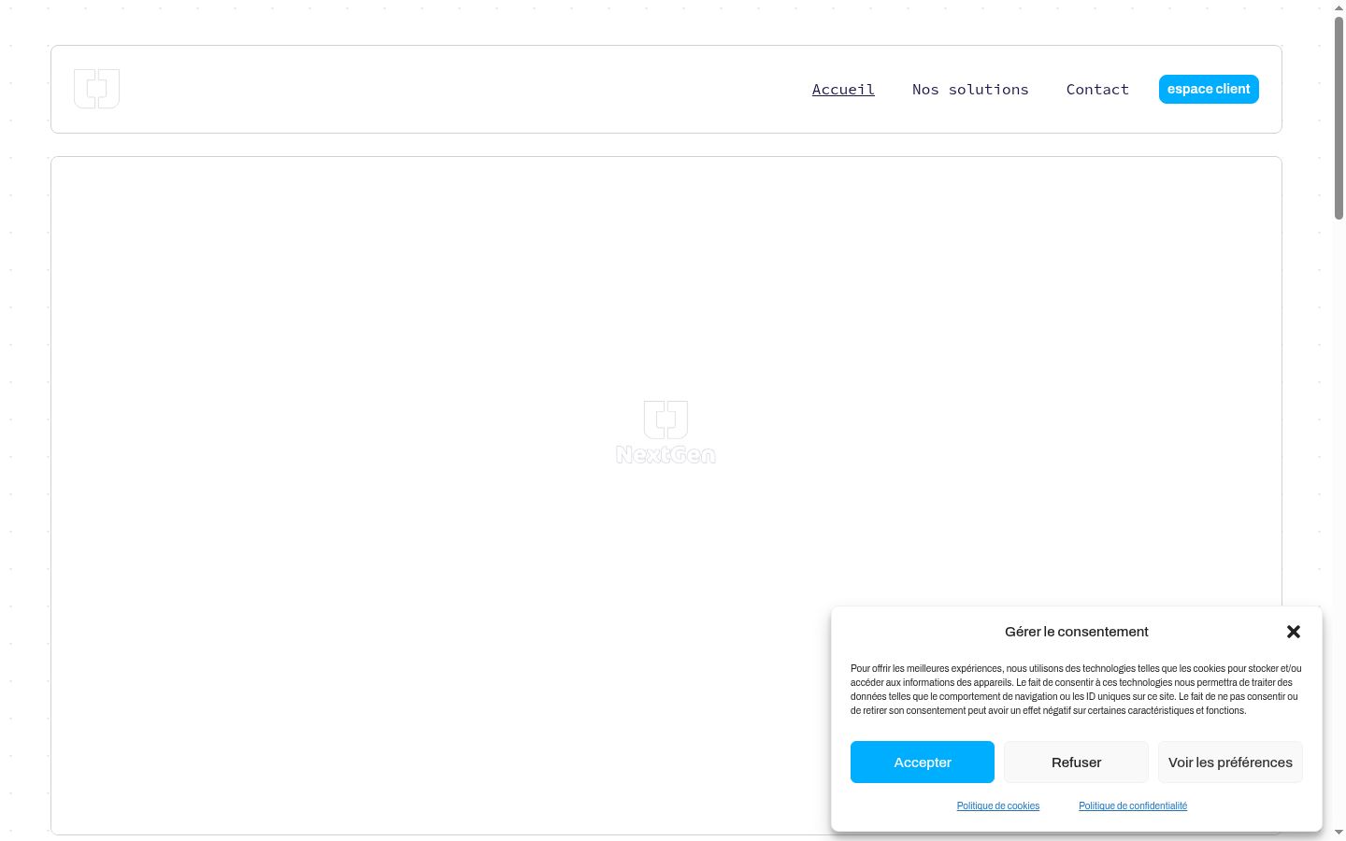Click the espace client button
This screenshot has height=841, width=1346.
[x=1209, y=89]
